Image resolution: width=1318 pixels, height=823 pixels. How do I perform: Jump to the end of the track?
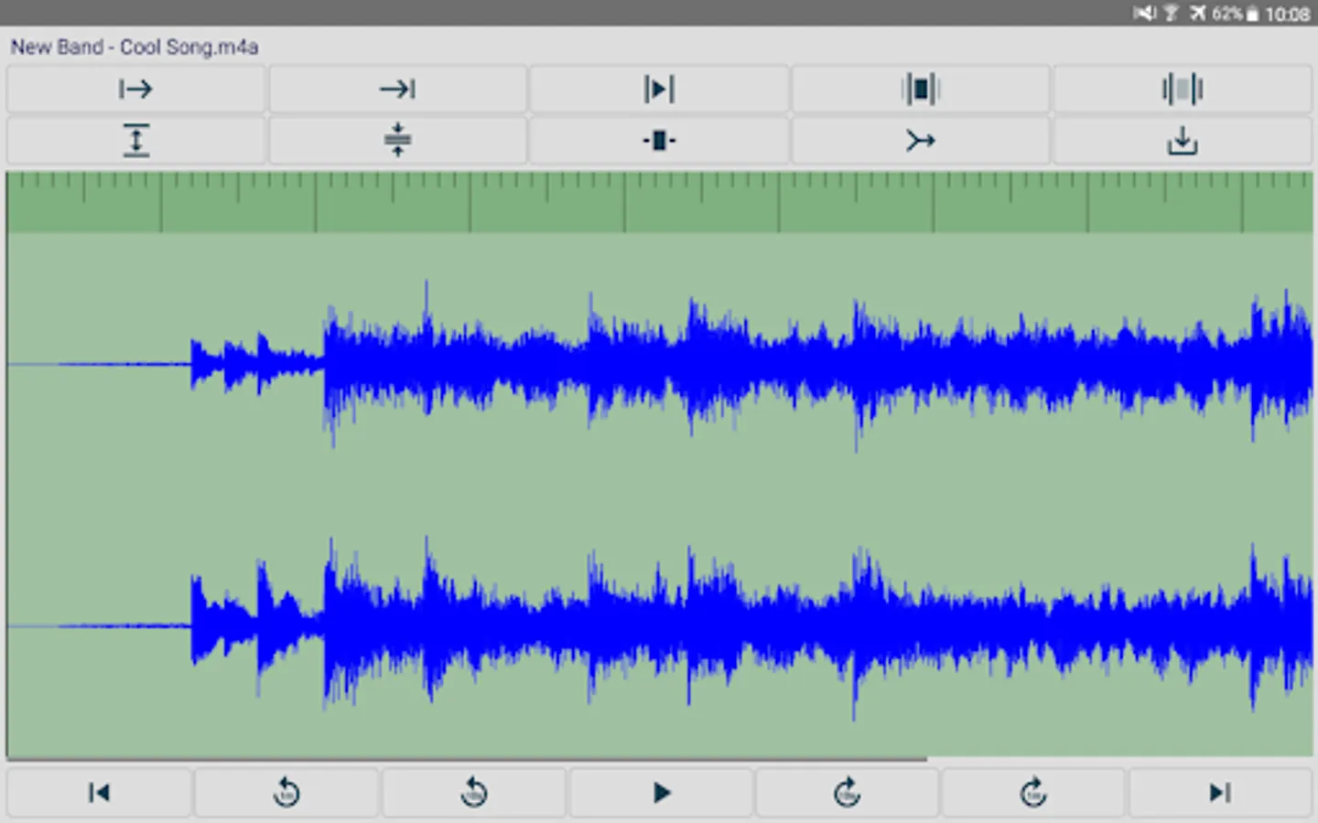click(x=1220, y=792)
